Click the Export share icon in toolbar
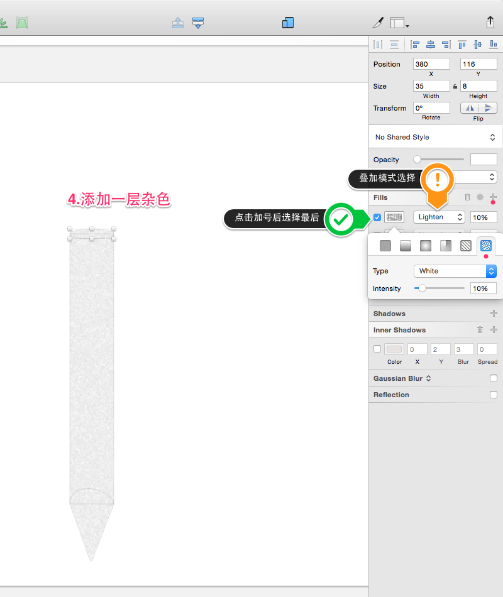 pos(490,22)
